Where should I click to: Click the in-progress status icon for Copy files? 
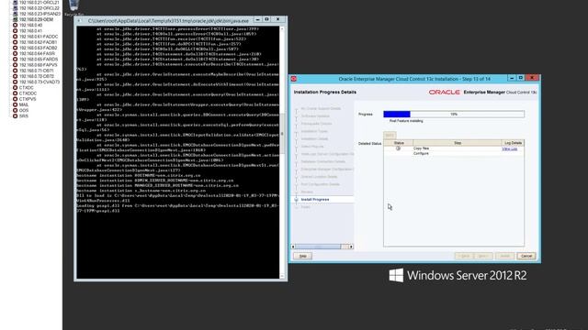coord(398,148)
